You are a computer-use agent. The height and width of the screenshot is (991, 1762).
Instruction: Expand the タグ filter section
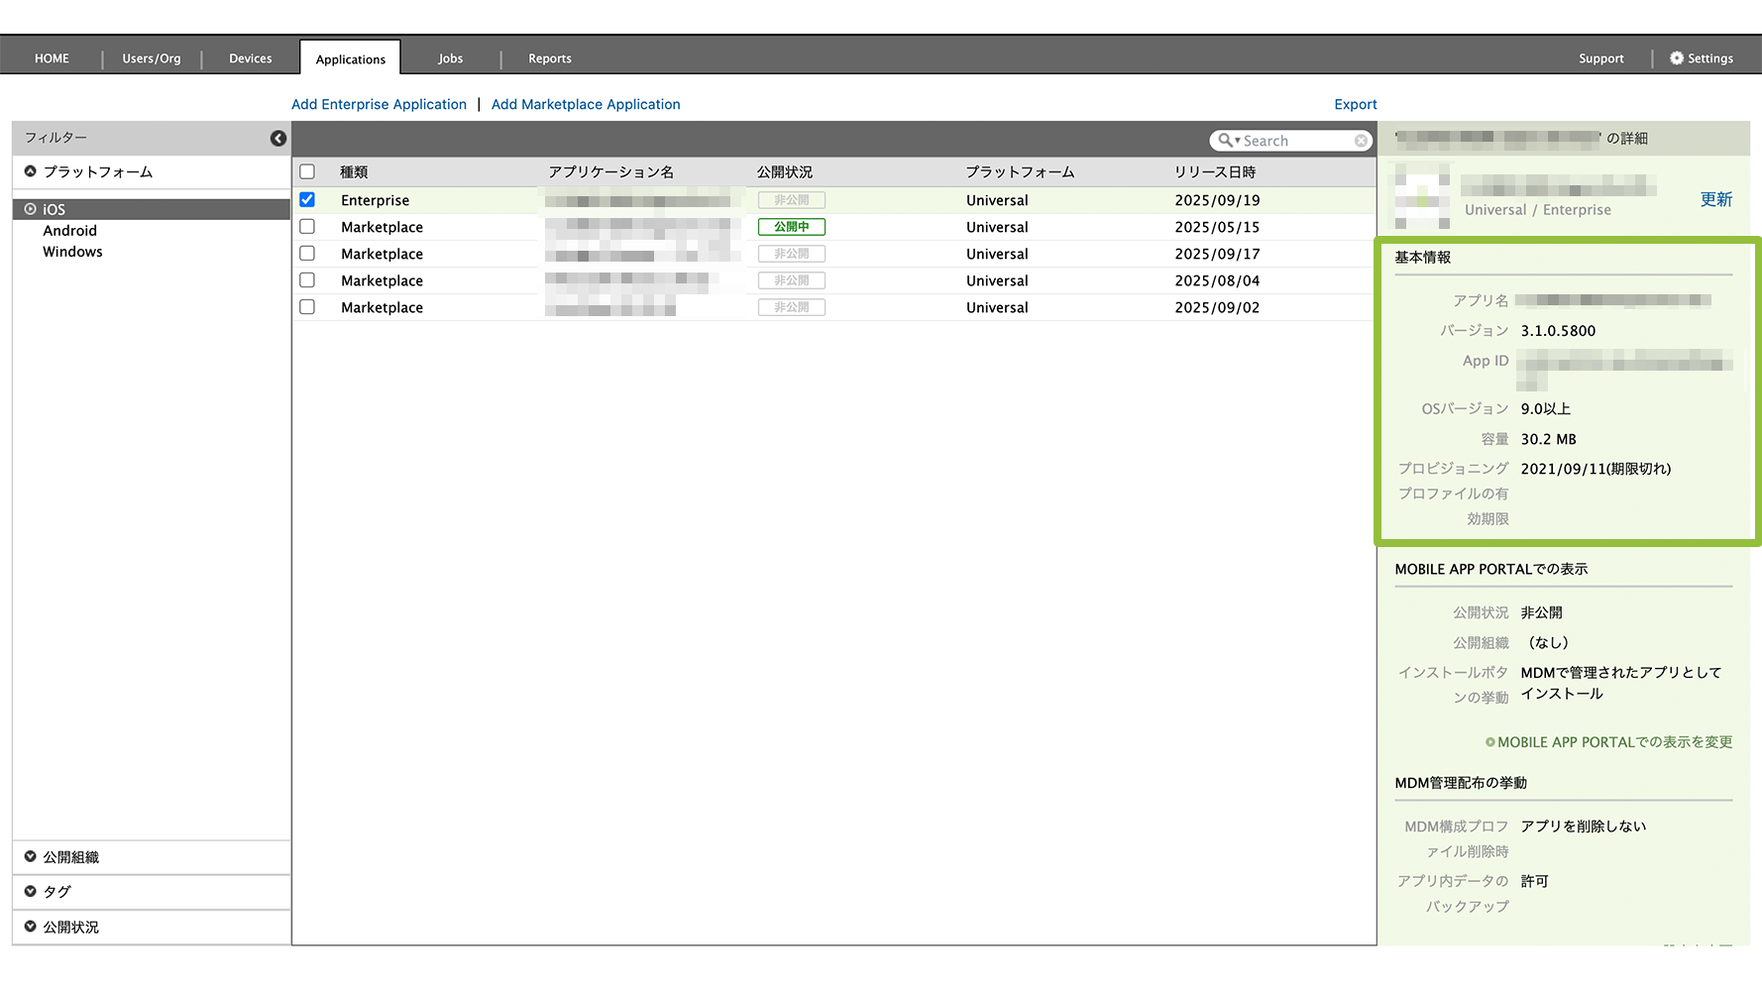coord(31,892)
